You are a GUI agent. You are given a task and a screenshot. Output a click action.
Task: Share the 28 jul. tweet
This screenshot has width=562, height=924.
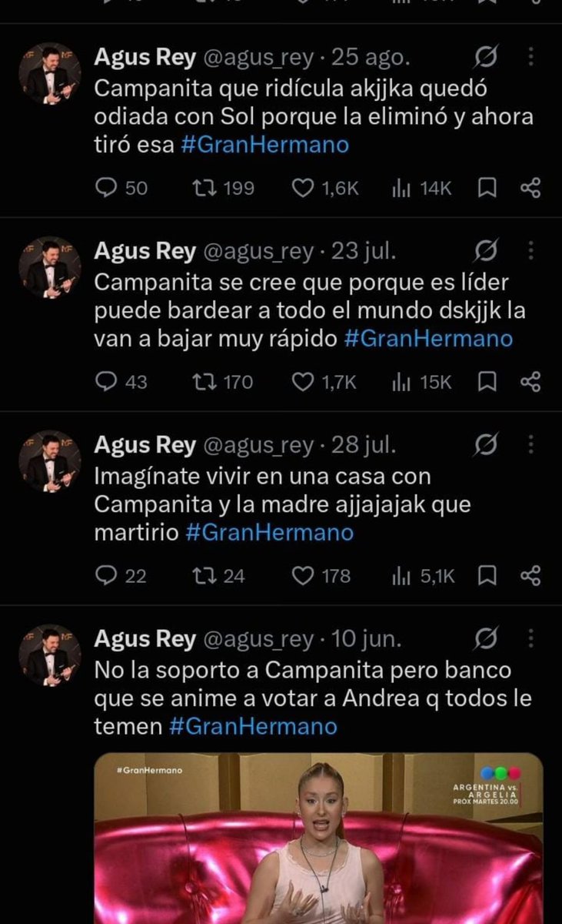click(530, 576)
